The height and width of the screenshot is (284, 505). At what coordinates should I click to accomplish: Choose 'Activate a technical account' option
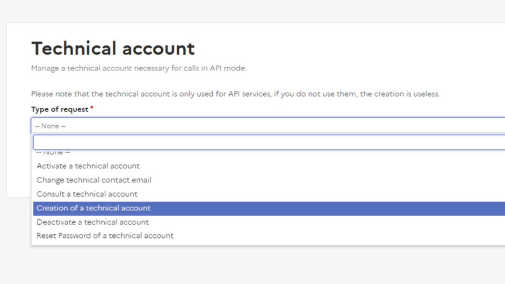click(88, 166)
